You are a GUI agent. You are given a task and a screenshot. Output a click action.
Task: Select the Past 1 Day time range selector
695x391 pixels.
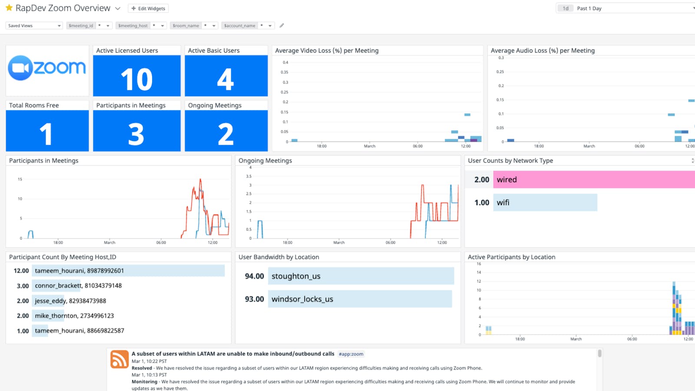coord(625,8)
